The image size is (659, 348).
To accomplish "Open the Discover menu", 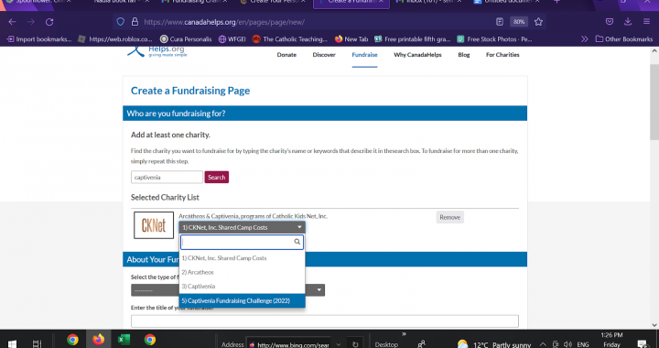I will [324, 55].
